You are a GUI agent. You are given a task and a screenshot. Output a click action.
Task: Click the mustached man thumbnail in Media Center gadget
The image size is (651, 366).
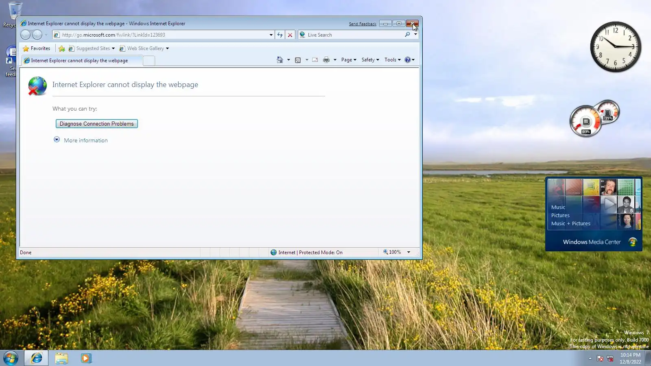(609, 187)
